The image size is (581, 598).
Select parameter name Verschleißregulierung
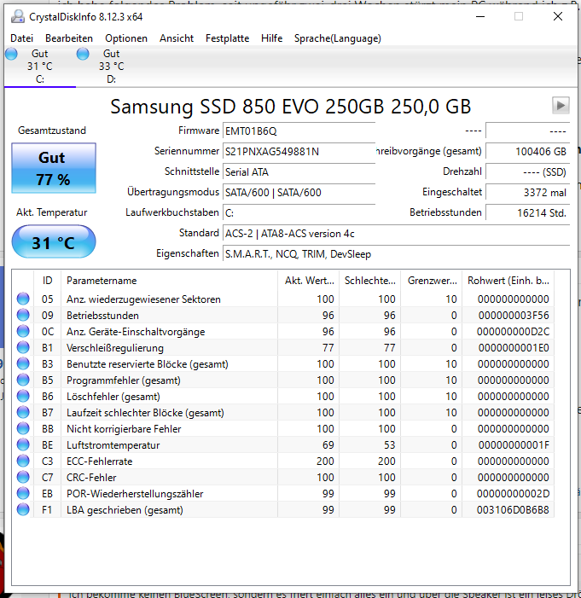point(115,348)
